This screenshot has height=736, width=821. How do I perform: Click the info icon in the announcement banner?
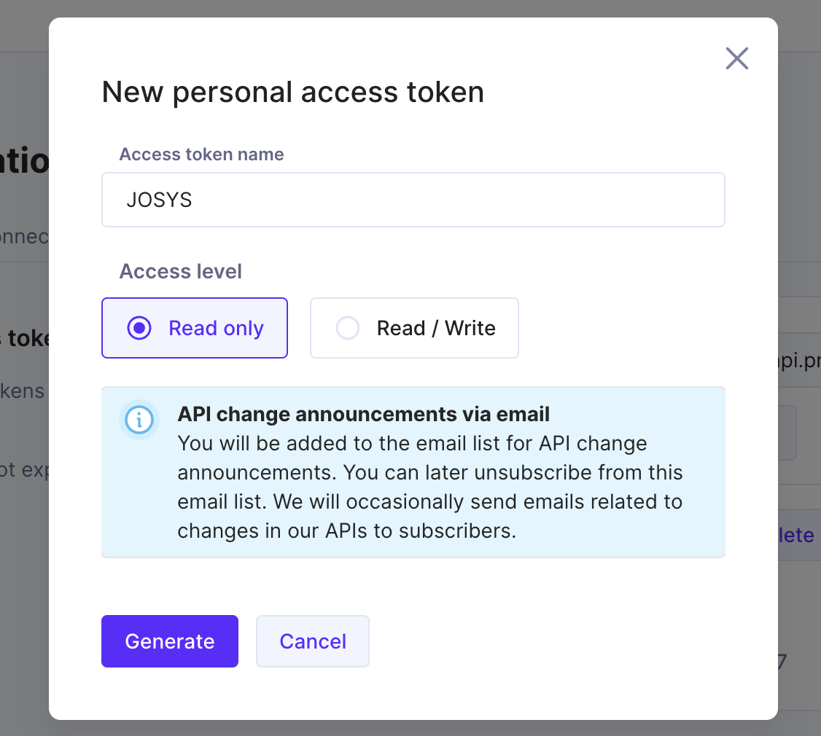(x=139, y=420)
